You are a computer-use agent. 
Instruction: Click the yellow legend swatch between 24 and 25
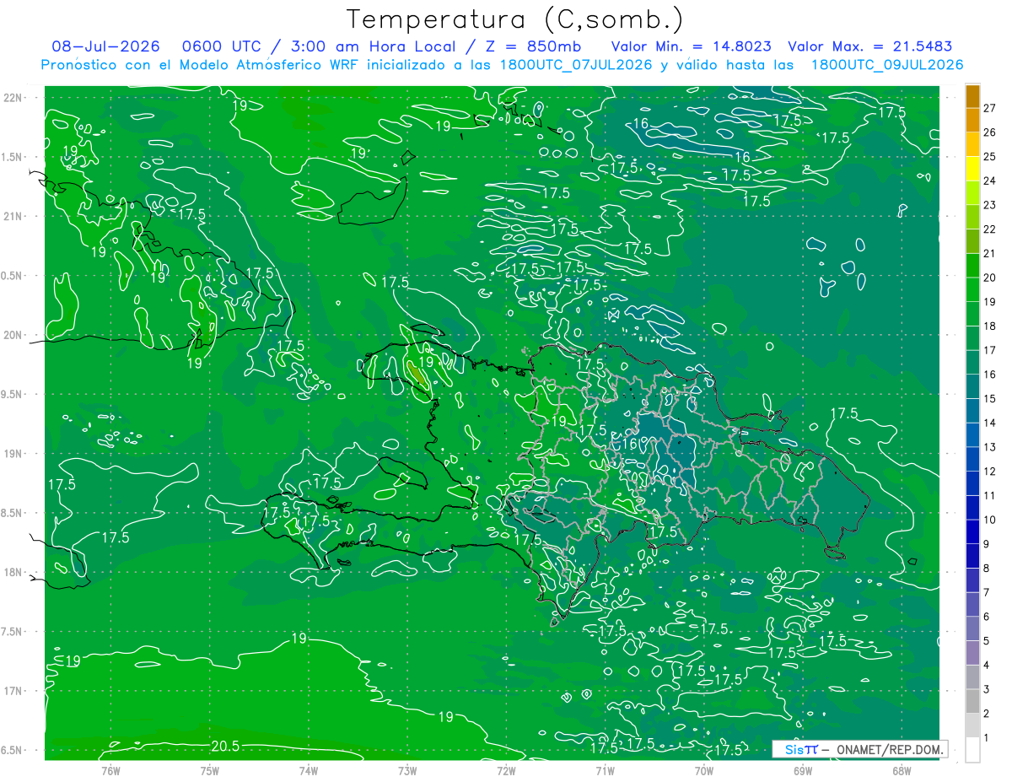[x=972, y=169]
